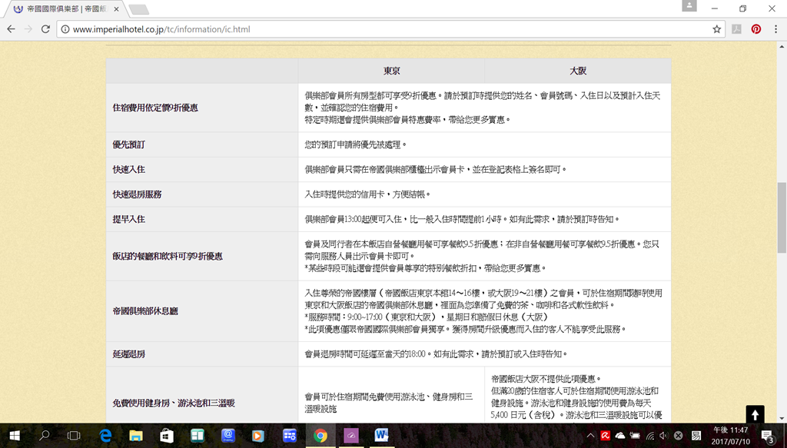Select the 帝國俱樂部休息廳 row label
This screenshot has width=787, height=448.
[145, 311]
